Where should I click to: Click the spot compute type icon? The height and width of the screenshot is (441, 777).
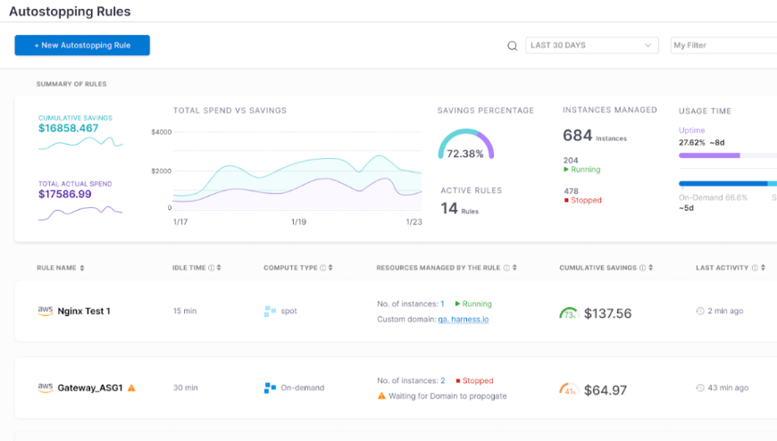point(270,312)
